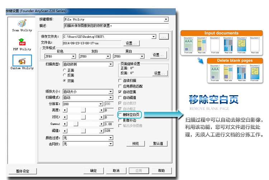
Task: Select the Scan Utility icon
Action: coord(22,23)
